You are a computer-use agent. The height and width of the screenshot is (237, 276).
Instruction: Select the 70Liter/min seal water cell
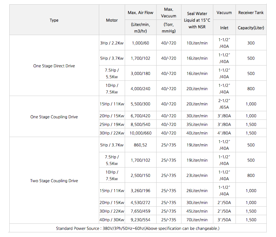197,220
